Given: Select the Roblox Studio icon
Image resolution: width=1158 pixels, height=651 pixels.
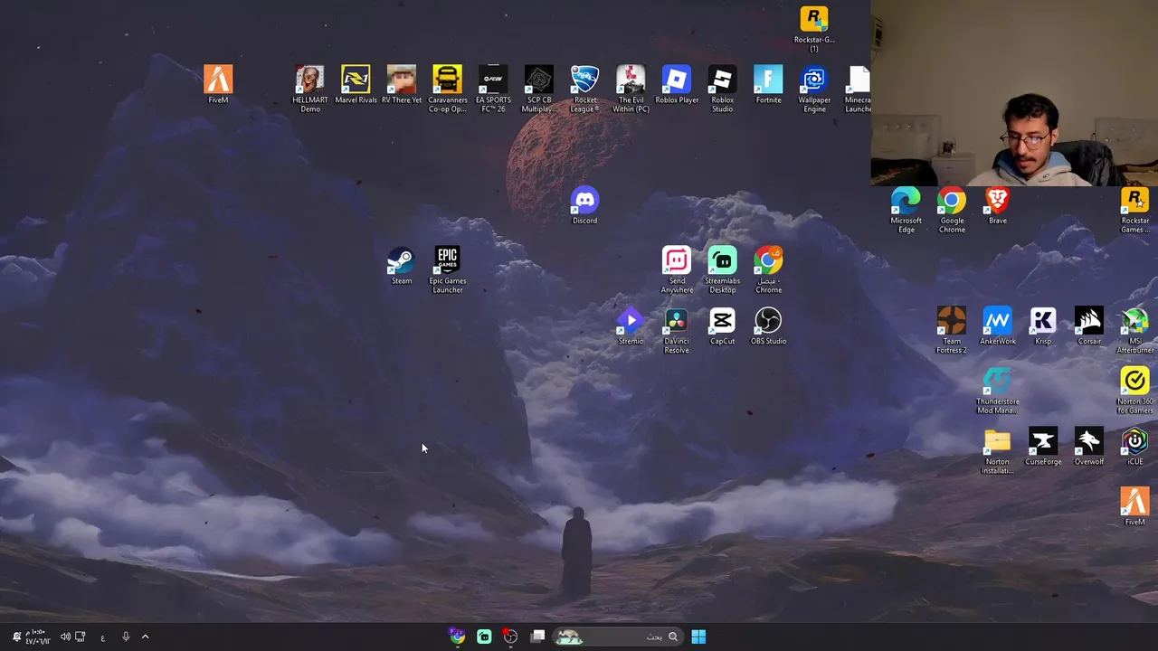Looking at the screenshot, I should click(722, 88).
